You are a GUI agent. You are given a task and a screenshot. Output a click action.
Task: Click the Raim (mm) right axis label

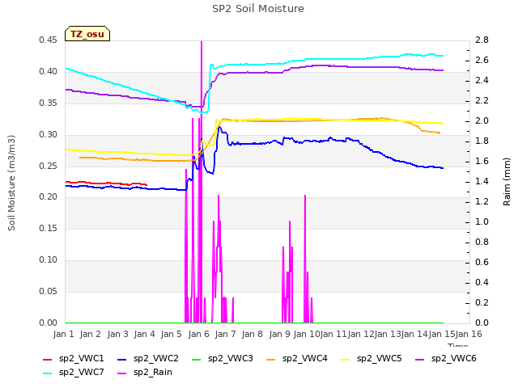click(x=507, y=181)
